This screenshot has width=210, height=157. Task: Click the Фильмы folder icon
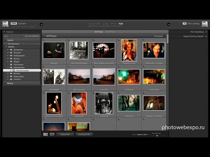point(11,73)
